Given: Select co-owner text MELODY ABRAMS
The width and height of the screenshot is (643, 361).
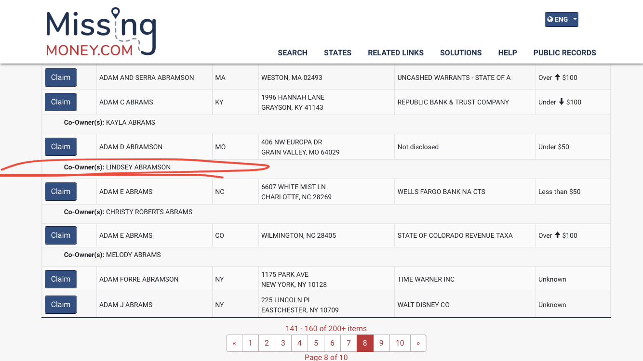Looking at the screenshot, I should coord(134,255).
